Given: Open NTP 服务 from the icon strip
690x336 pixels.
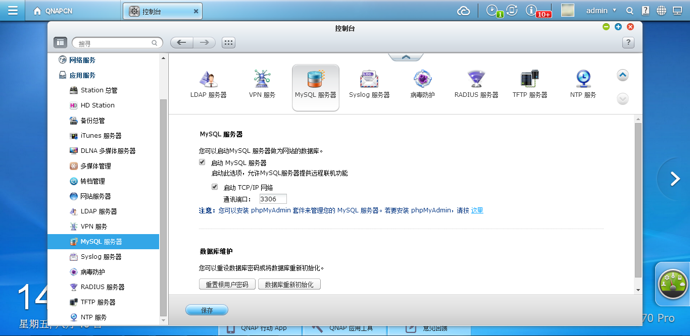Looking at the screenshot, I should (x=583, y=85).
